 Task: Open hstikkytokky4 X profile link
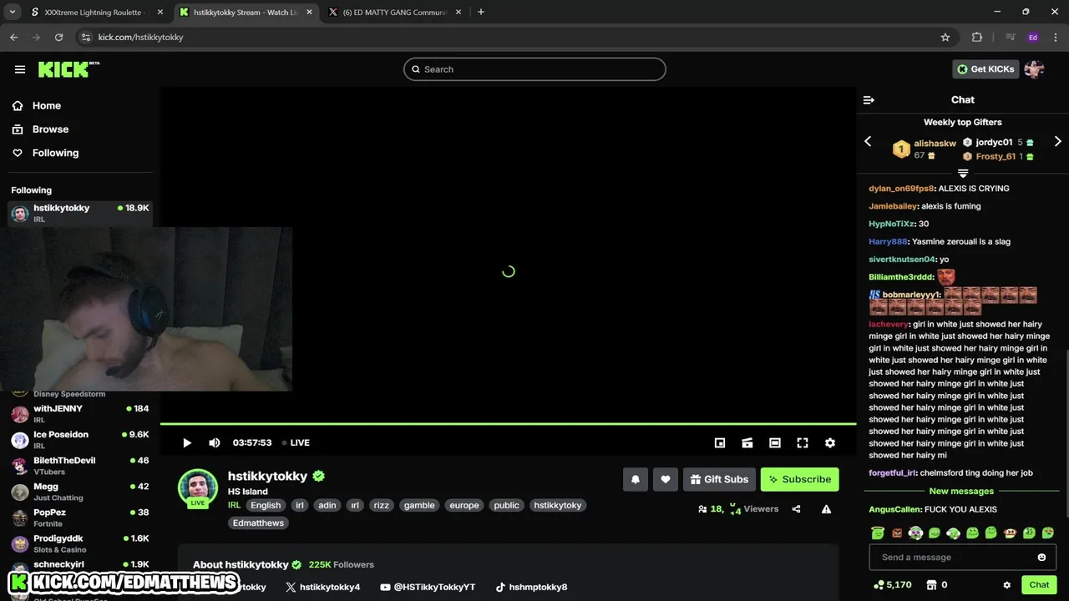point(322,587)
